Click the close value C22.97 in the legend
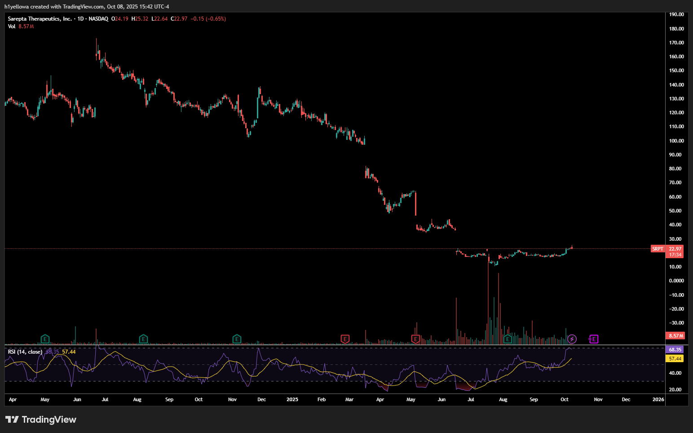 (179, 19)
